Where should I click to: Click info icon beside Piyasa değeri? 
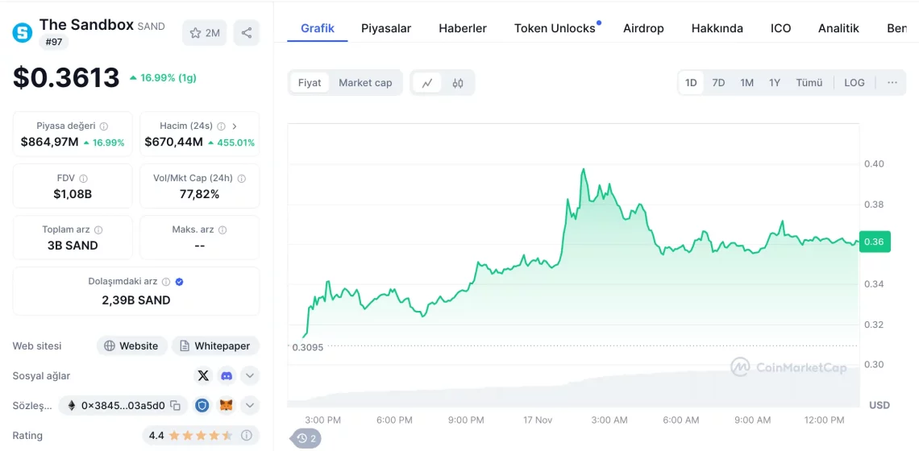tap(104, 126)
